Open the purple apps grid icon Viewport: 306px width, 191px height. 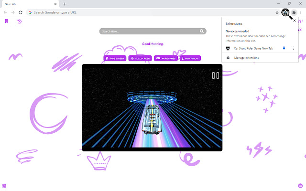point(300,186)
